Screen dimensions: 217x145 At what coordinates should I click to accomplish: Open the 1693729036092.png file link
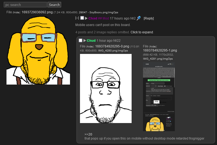pos(37,12)
